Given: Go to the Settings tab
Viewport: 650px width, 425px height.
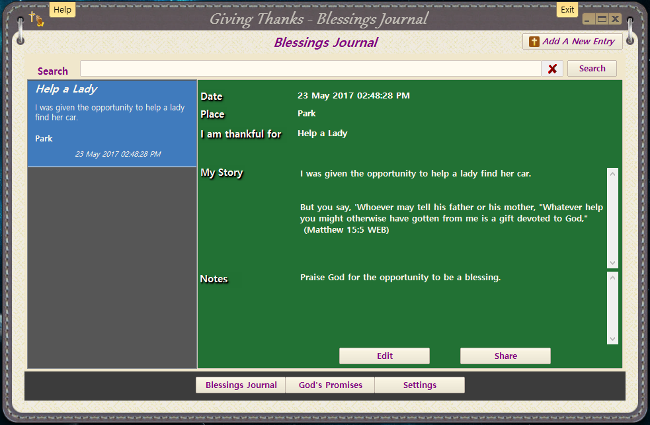Looking at the screenshot, I should [419, 385].
